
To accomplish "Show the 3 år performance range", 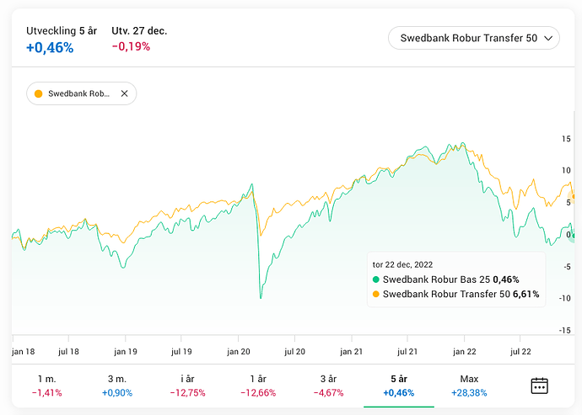I will (x=328, y=386).
